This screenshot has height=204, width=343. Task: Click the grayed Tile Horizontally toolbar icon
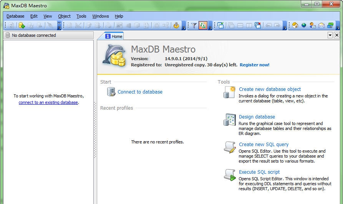[x=240, y=26]
